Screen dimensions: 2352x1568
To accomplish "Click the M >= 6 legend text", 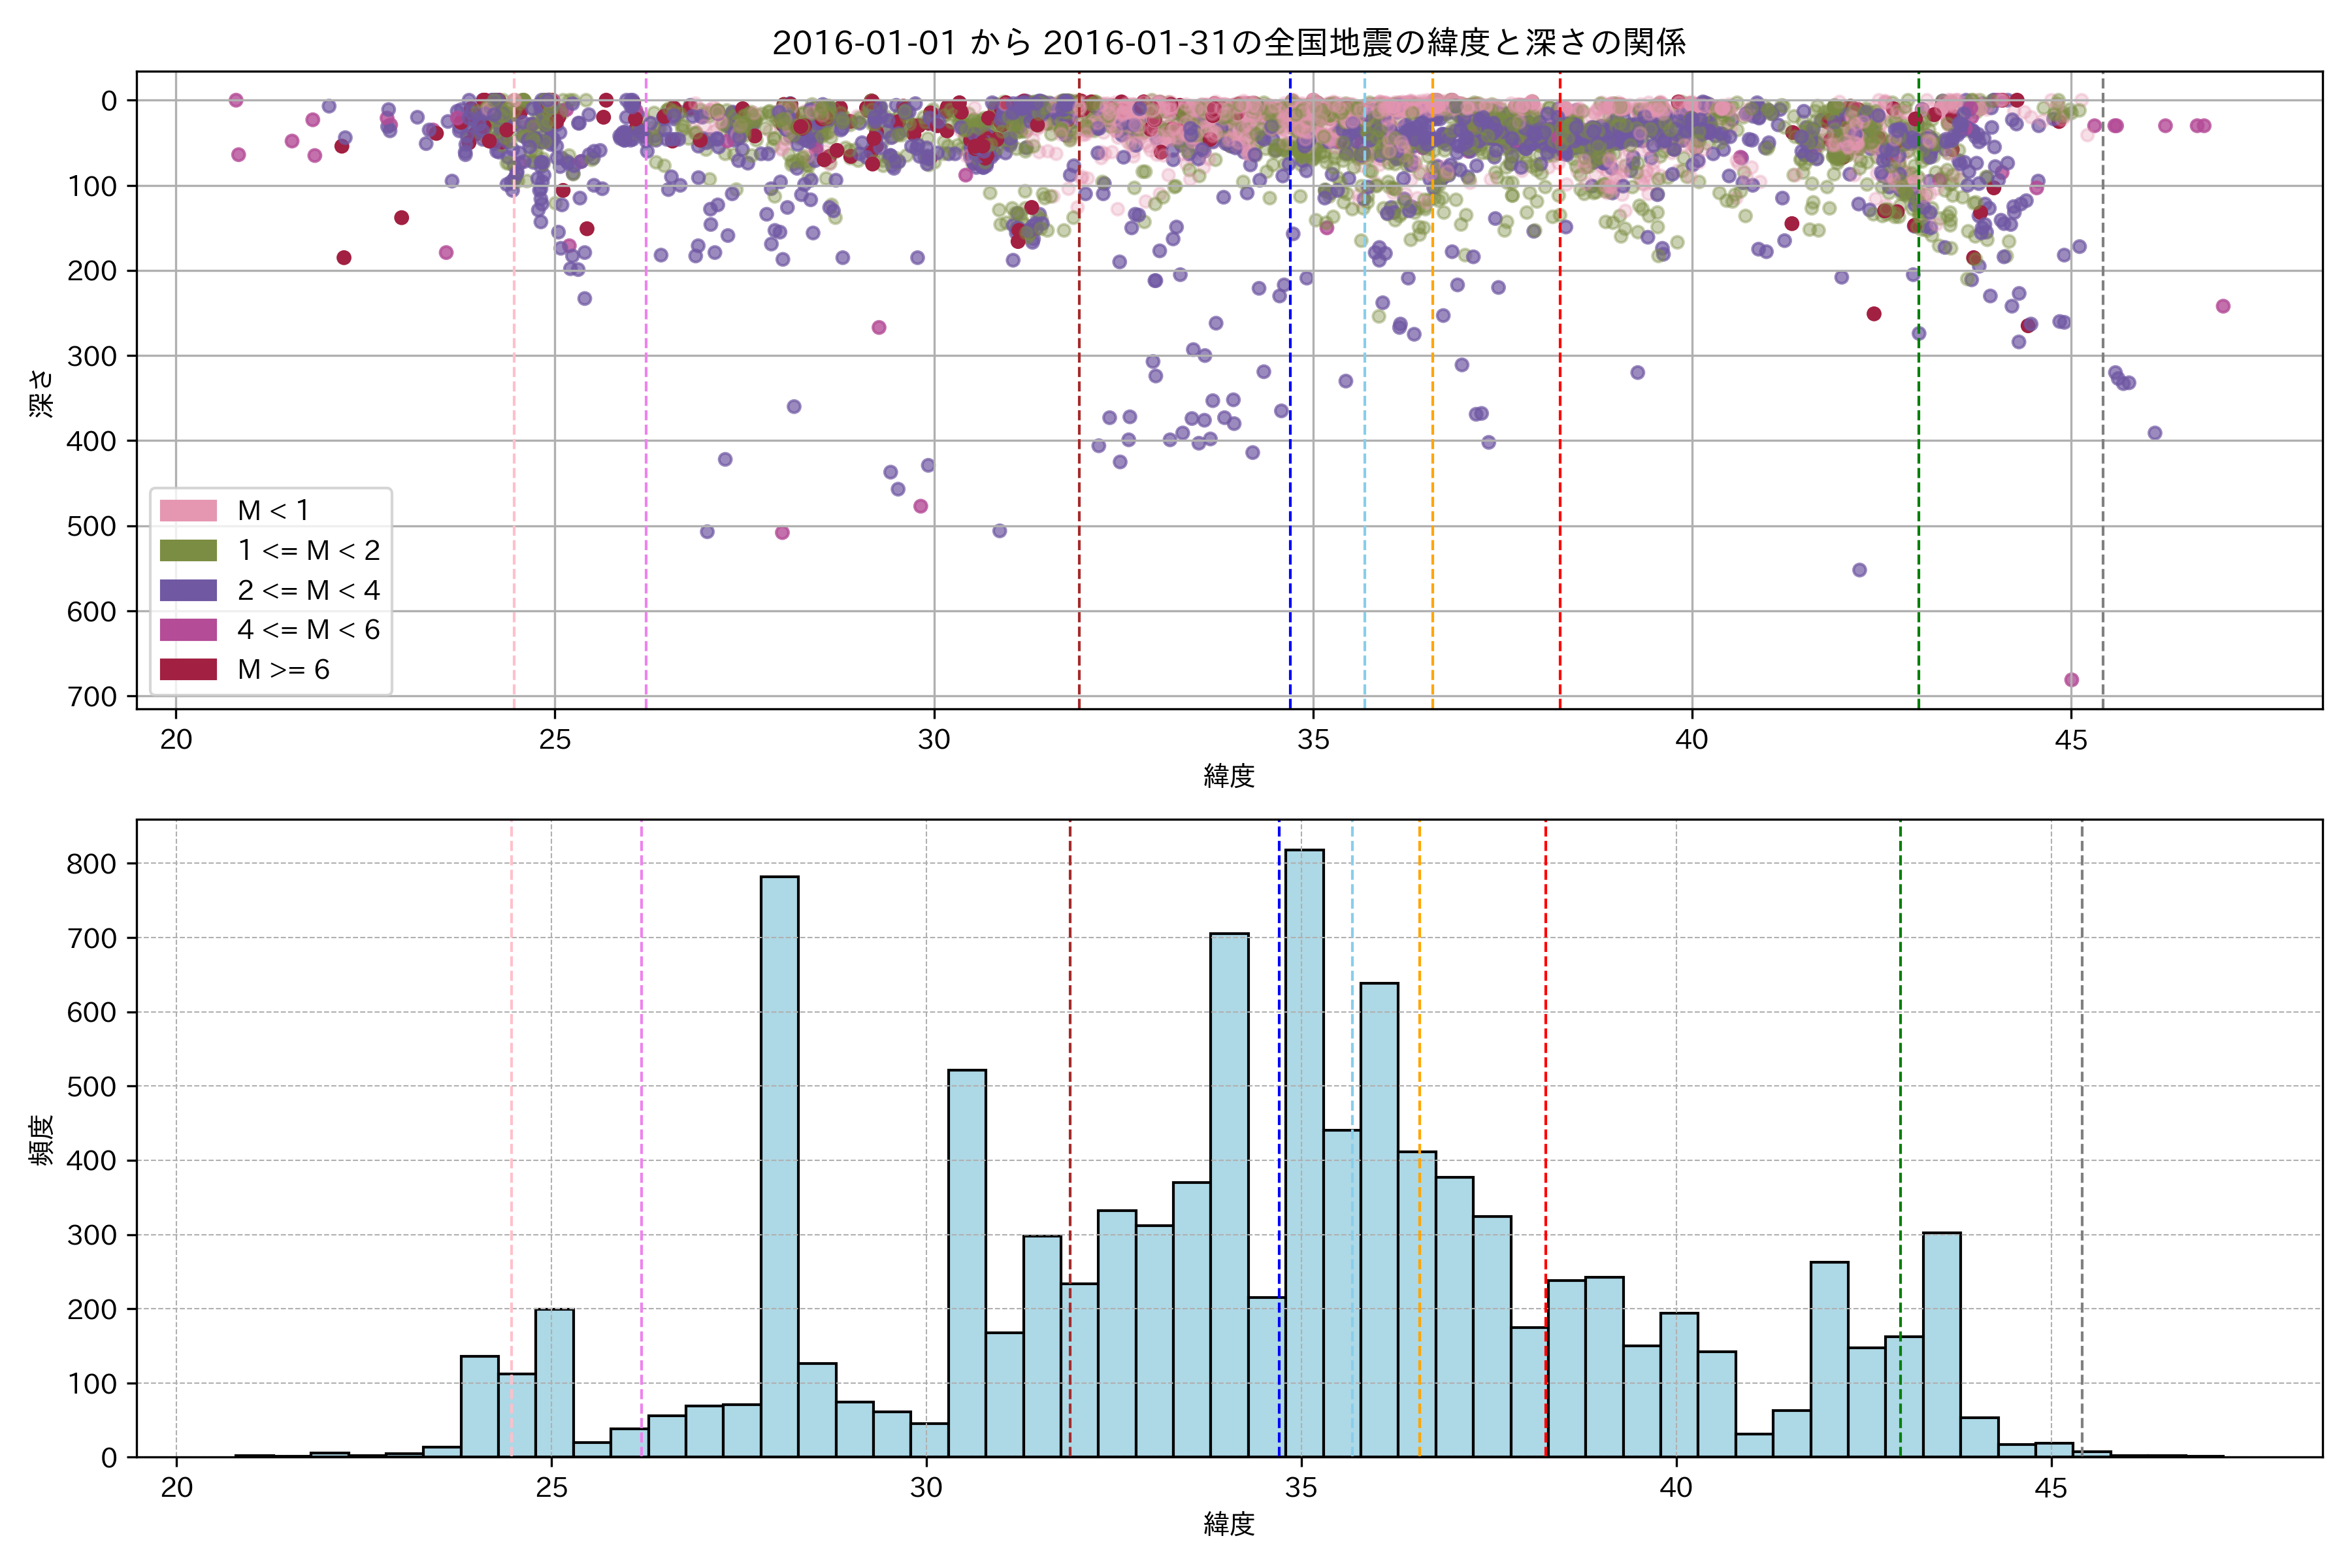I will pos(283,669).
